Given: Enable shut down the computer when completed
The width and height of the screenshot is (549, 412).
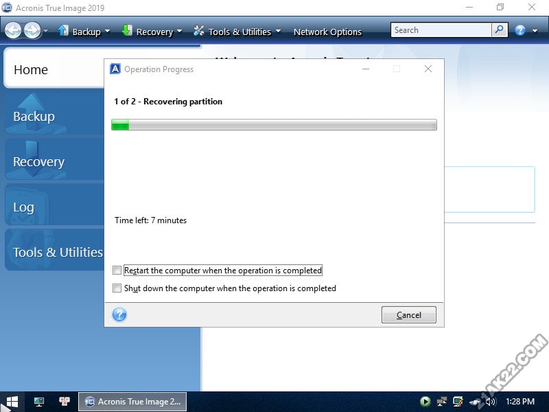Looking at the screenshot, I should 117,288.
